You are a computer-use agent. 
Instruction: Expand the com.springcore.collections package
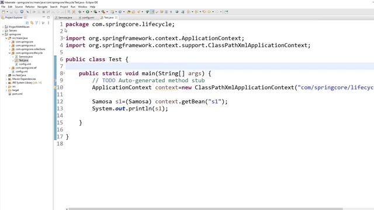10,49
